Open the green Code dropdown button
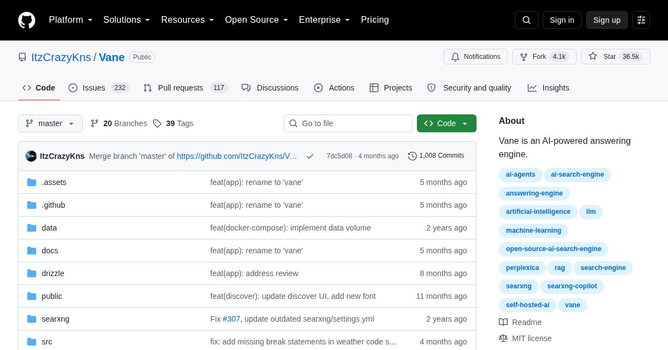The image size is (668, 350). [x=446, y=123]
